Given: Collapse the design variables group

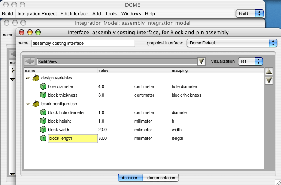Looking at the screenshot, I should pyautogui.click(x=28, y=78).
